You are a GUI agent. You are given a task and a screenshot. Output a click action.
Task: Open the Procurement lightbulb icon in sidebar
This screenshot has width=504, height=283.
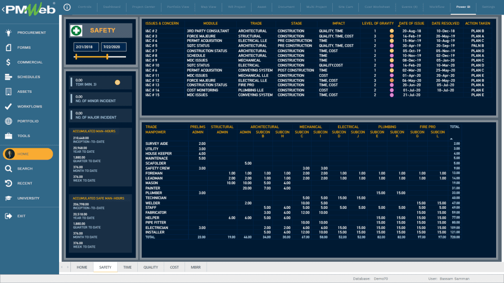click(8, 32)
